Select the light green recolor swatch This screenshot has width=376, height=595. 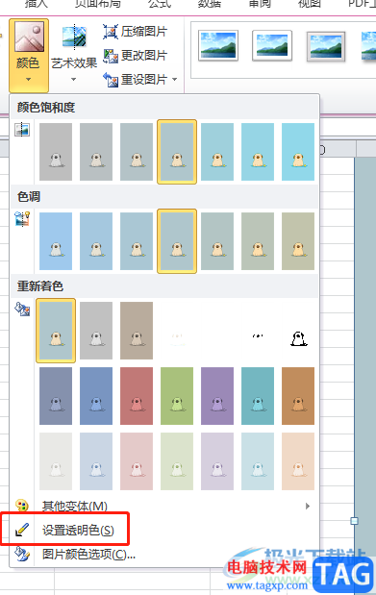[177, 461]
